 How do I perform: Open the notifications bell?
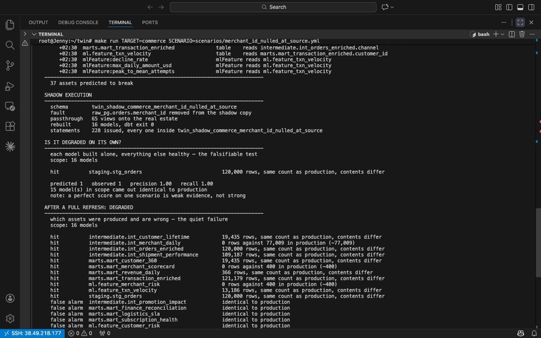click(534, 333)
